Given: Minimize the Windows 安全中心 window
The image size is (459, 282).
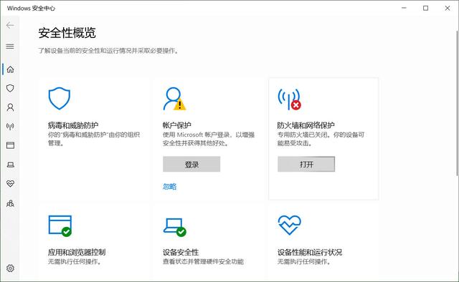Looking at the screenshot, I should (x=404, y=8).
